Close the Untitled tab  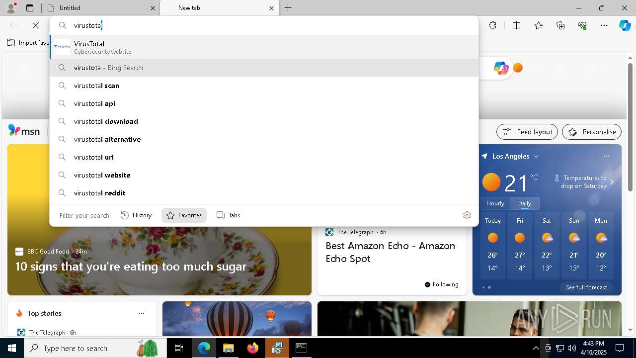point(153,8)
